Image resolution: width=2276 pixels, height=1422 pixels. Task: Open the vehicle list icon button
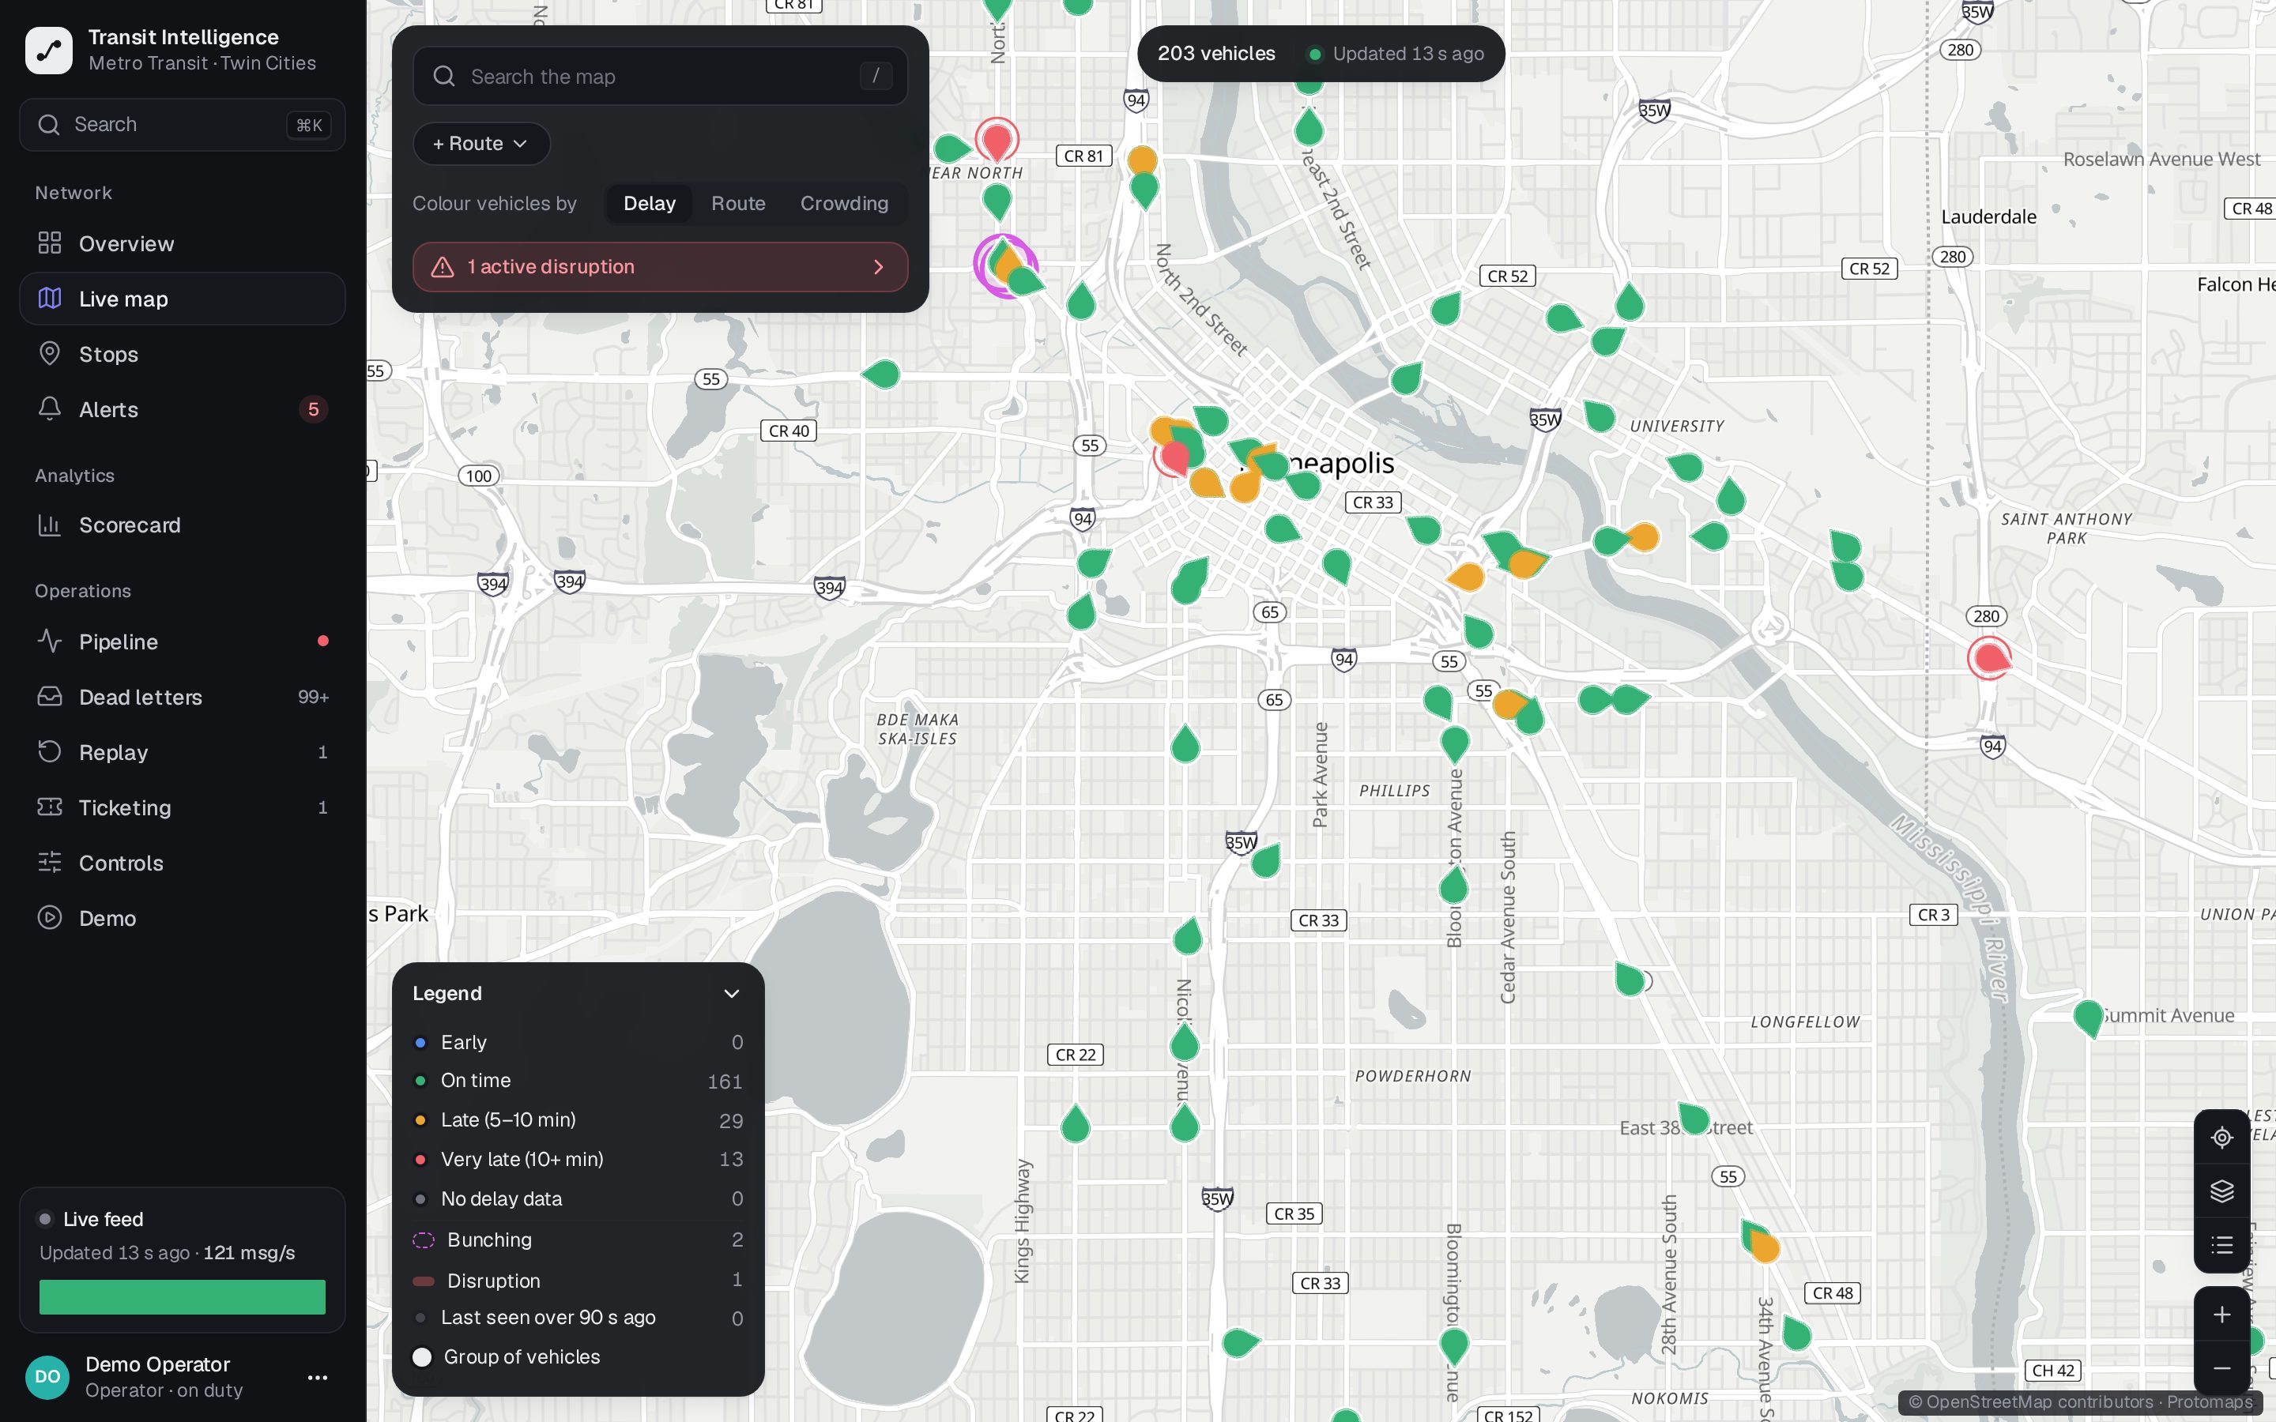pos(2221,1245)
